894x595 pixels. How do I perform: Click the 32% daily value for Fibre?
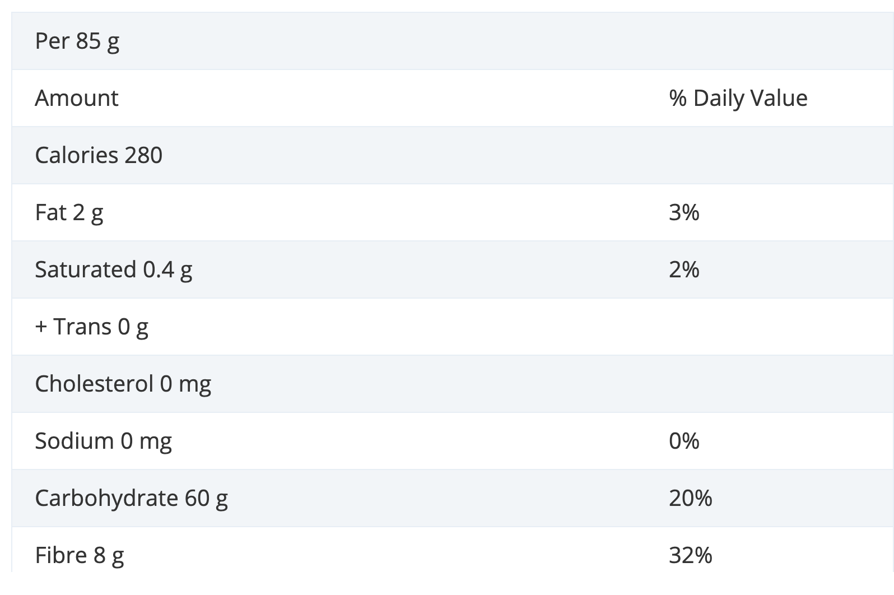click(690, 556)
